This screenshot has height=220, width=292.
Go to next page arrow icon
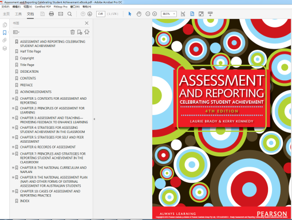point(90,14)
